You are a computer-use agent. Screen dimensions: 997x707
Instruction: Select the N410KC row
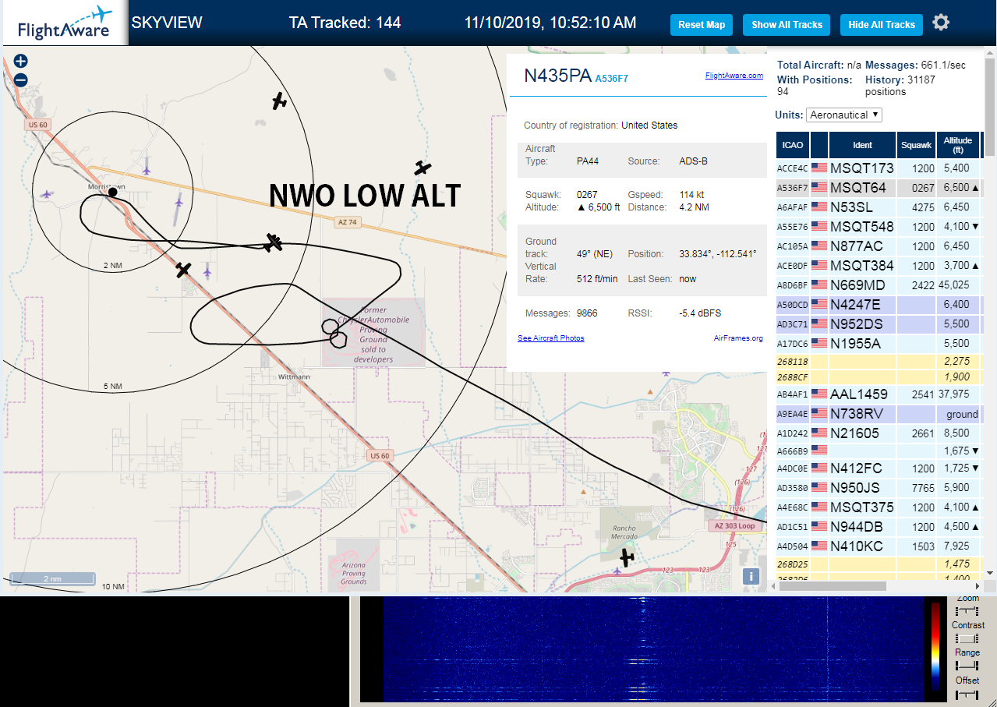tap(879, 546)
